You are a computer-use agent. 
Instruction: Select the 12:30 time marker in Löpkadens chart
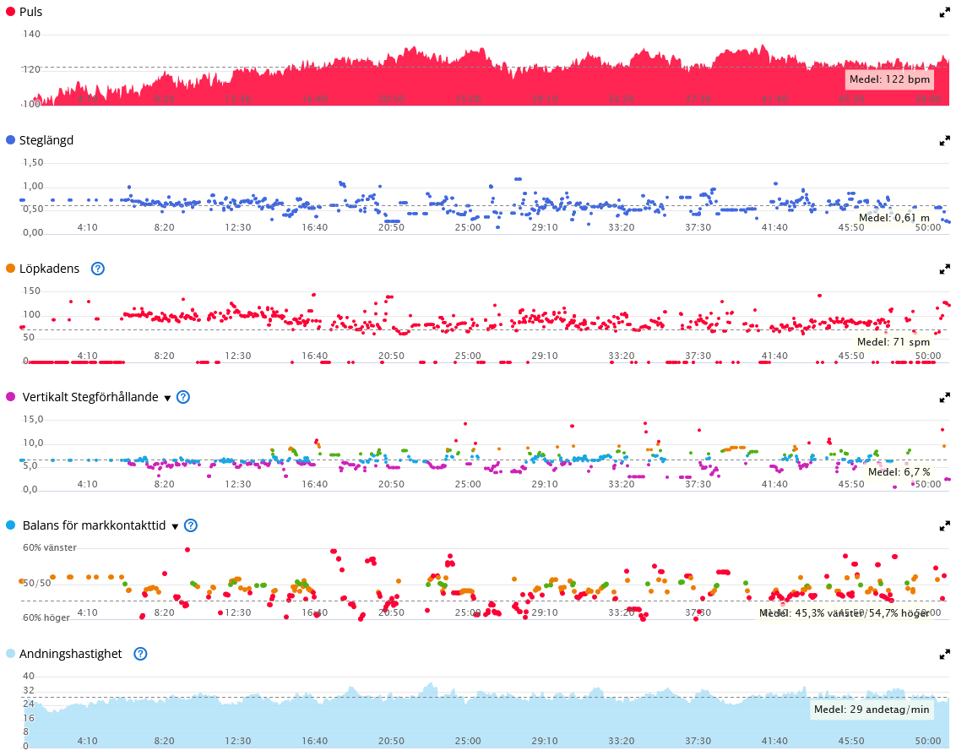tap(238, 355)
